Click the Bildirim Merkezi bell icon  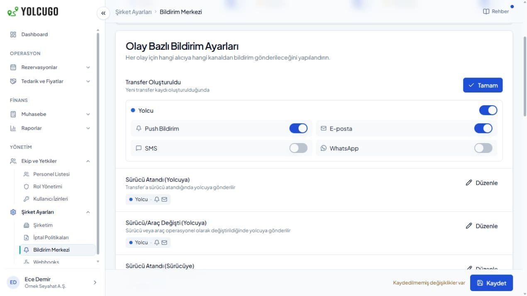(x=27, y=250)
